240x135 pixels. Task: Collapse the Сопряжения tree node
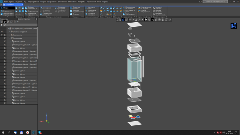(10, 38)
